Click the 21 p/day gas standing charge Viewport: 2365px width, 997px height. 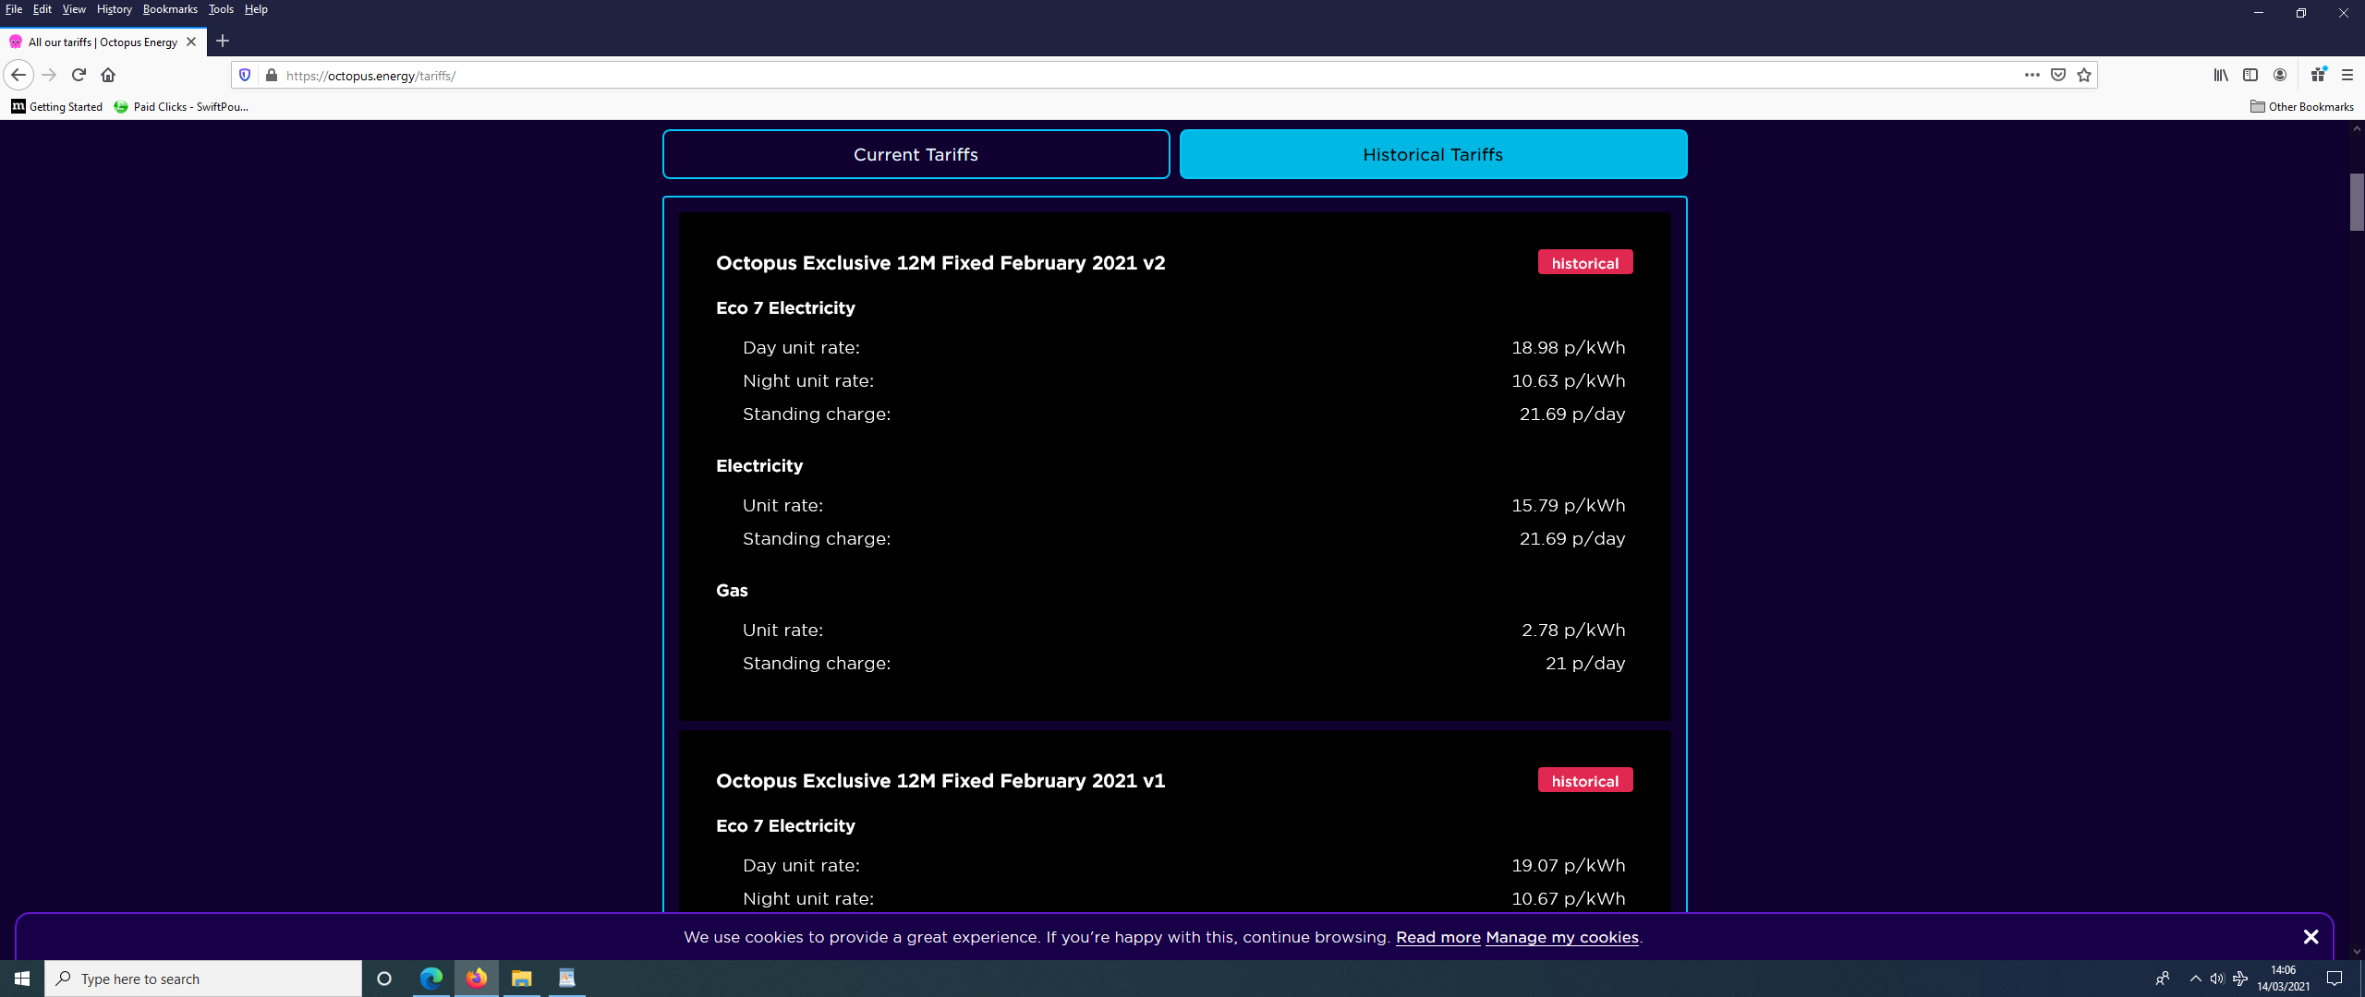click(1584, 664)
